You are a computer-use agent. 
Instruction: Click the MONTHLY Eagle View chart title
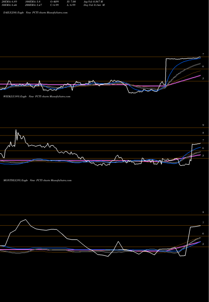click(38, 180)
